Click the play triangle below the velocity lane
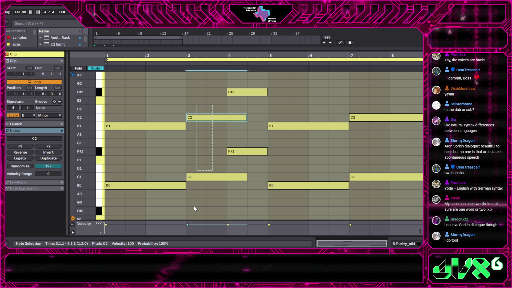Screen dimensions: 512x288 [73, 233]
